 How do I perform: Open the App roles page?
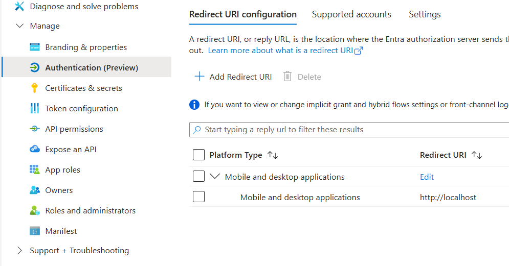[62, 170]
